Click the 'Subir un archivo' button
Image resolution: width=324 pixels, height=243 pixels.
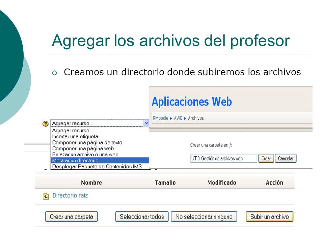click(x=270, y=217)
